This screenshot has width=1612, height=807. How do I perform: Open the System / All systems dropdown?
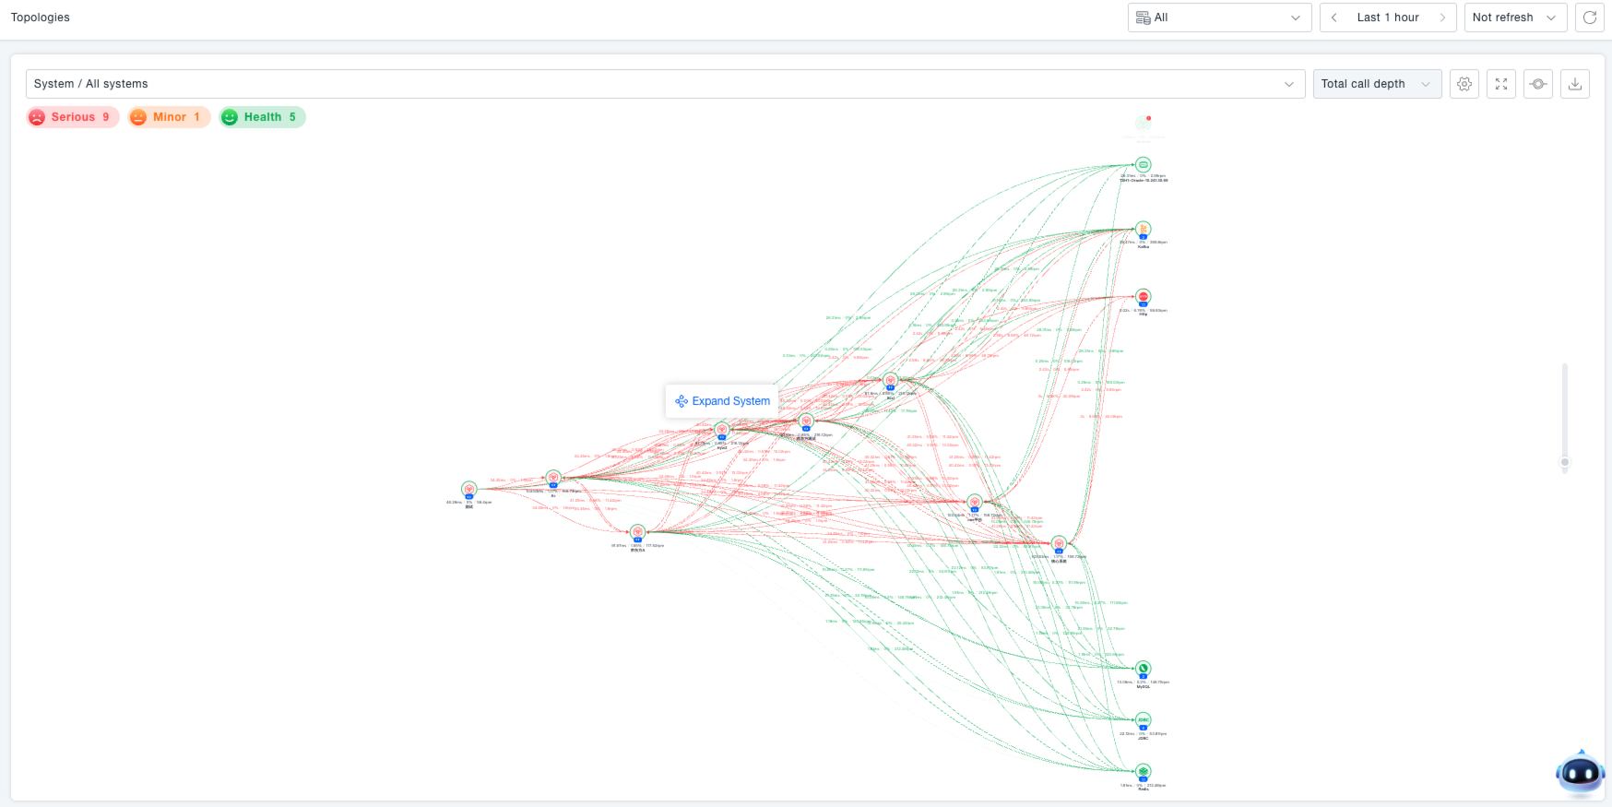point(664,84)
